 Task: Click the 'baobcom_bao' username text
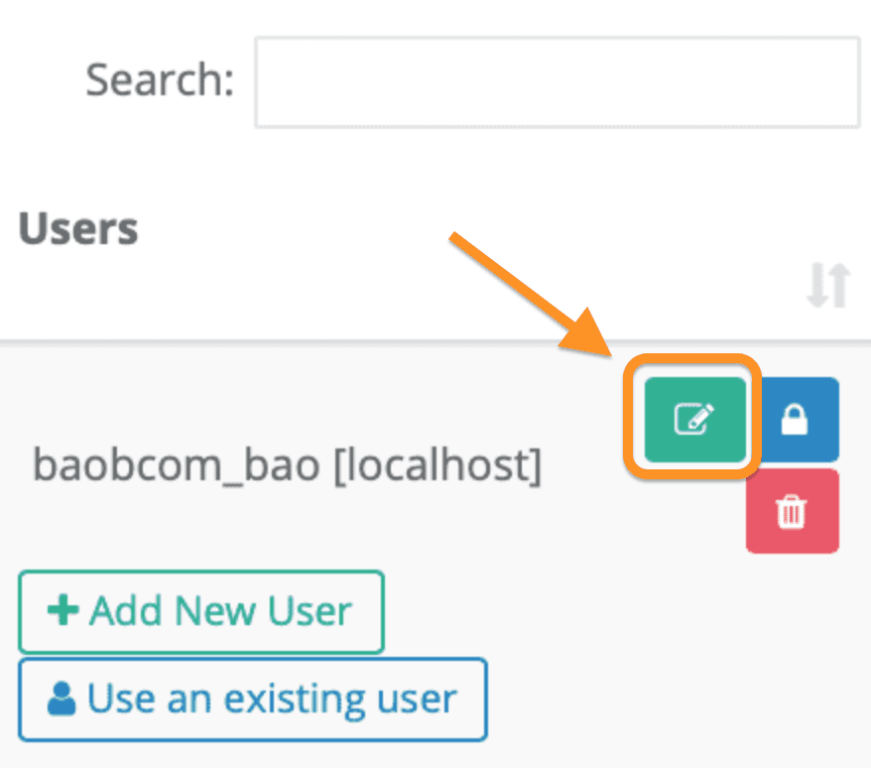178,464
